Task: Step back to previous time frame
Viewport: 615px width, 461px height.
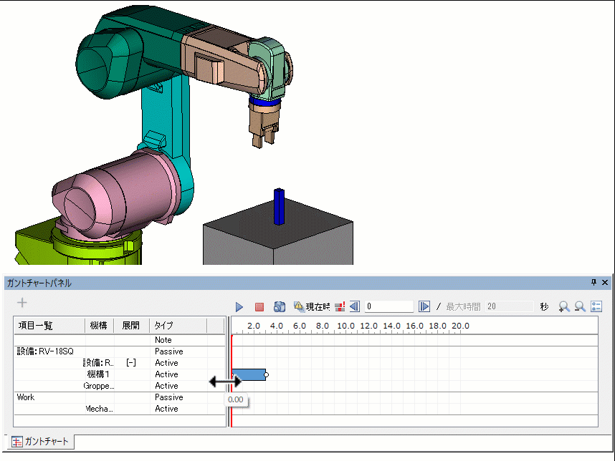Action: [x=354, y=306]
